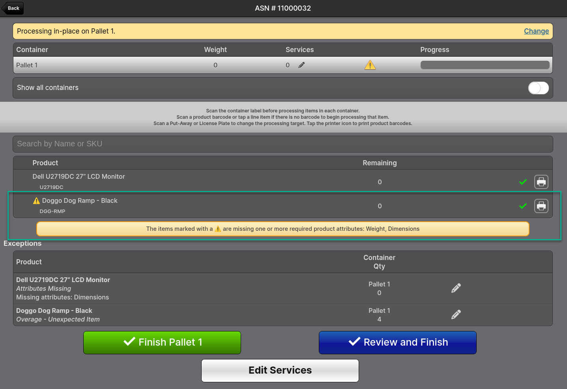The image size is (567, 389).
Task: Go back using the Back button
Action: click(x=13, y=8)
